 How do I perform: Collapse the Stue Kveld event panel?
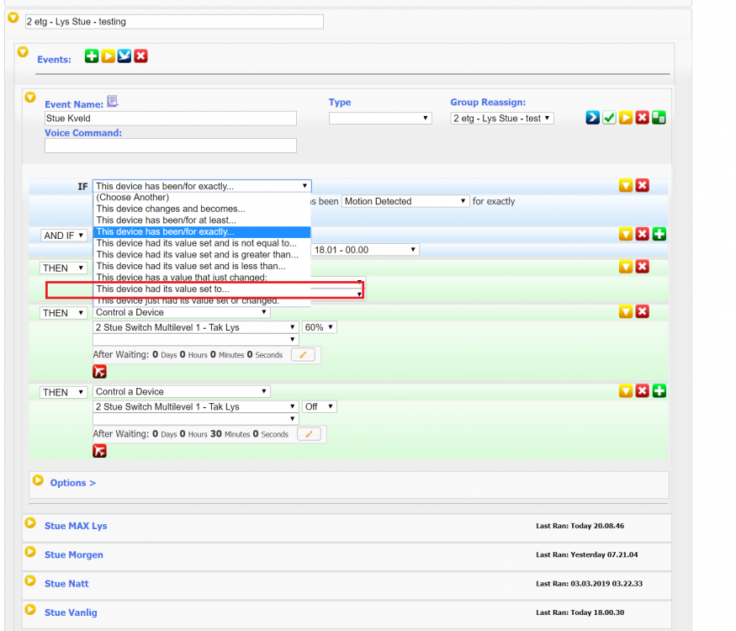point(31,98)
